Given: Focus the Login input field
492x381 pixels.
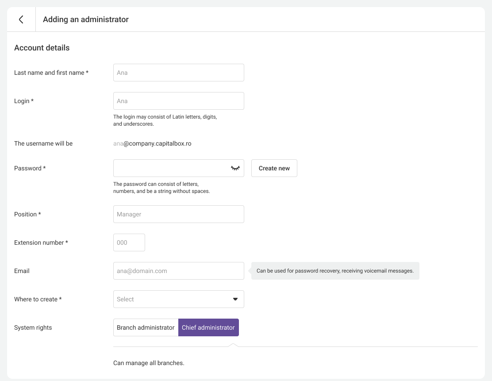Looking at the screenshot, I should click(x=178, y=101).
